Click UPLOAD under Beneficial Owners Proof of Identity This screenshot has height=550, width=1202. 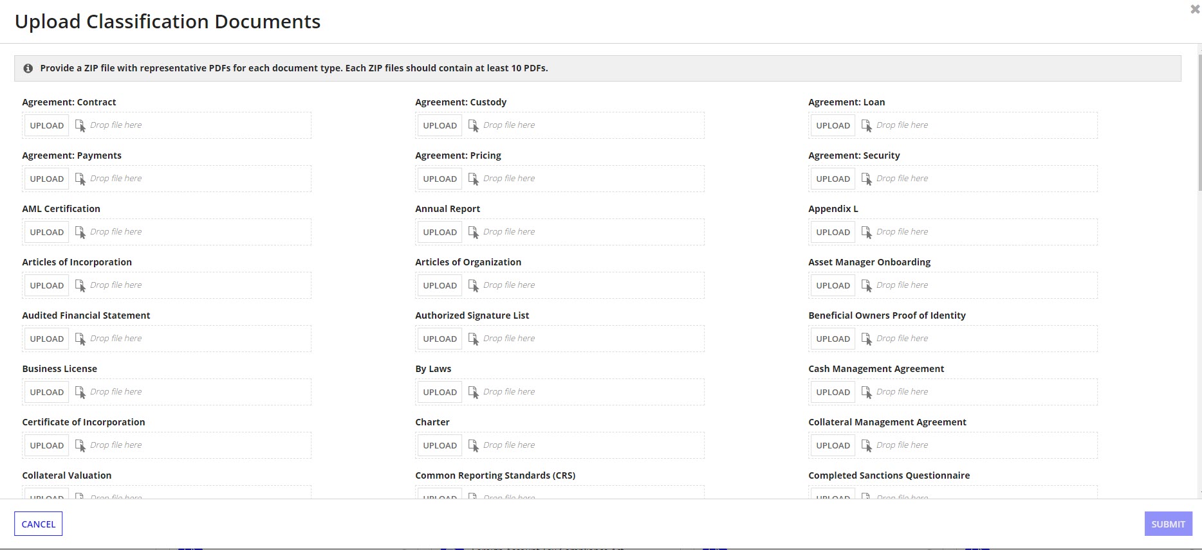(x=833, y=339)
